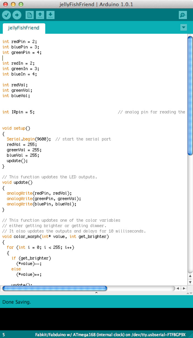Click 'analogWrite(greenPin, greenVal);' line
193x338 pixels.
pos(44,199)
